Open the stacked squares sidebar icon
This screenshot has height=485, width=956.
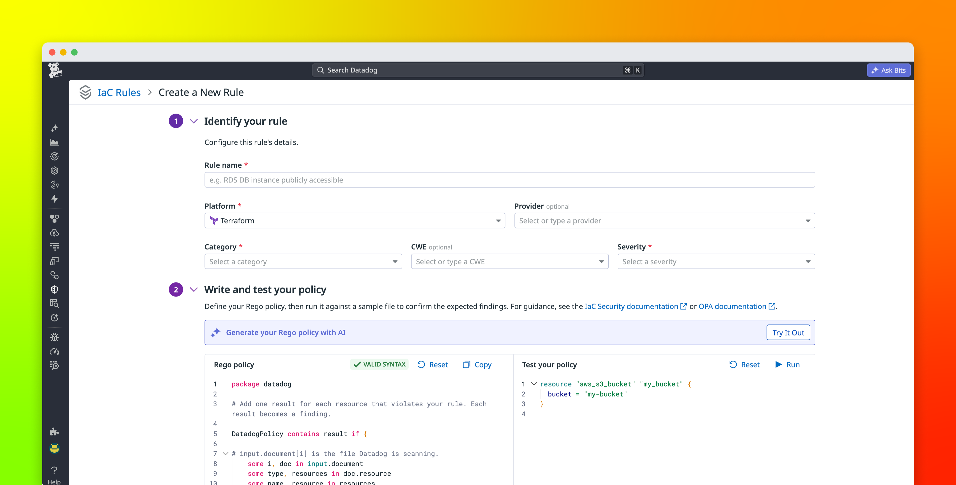pos(55,261)
